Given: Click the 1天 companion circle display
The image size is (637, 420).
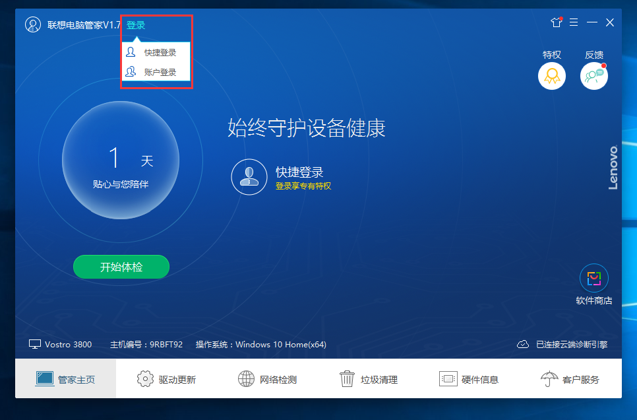Looking at the screenshot, I should coord(121,160).
